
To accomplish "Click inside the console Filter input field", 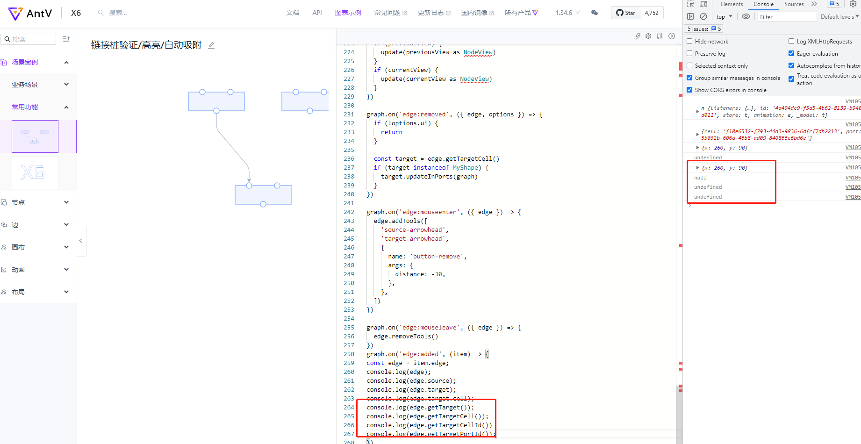I will coord(788,16).
